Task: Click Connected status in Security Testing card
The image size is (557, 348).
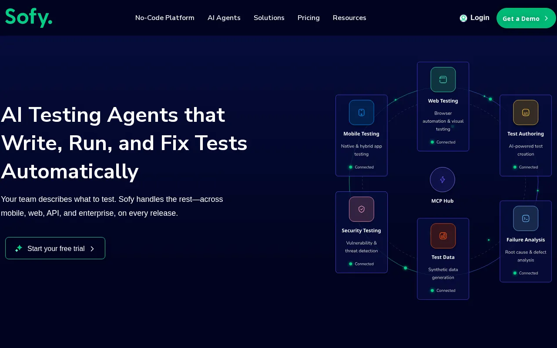Action: pyautogui.click(x=361, y=264)
